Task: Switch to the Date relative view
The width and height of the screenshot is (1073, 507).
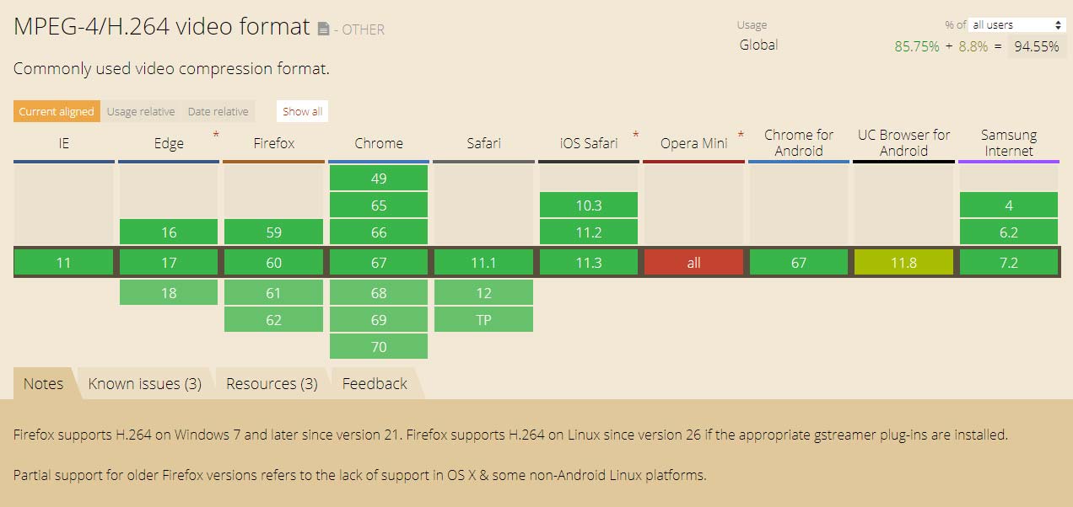Action: [x=218, y=111]
